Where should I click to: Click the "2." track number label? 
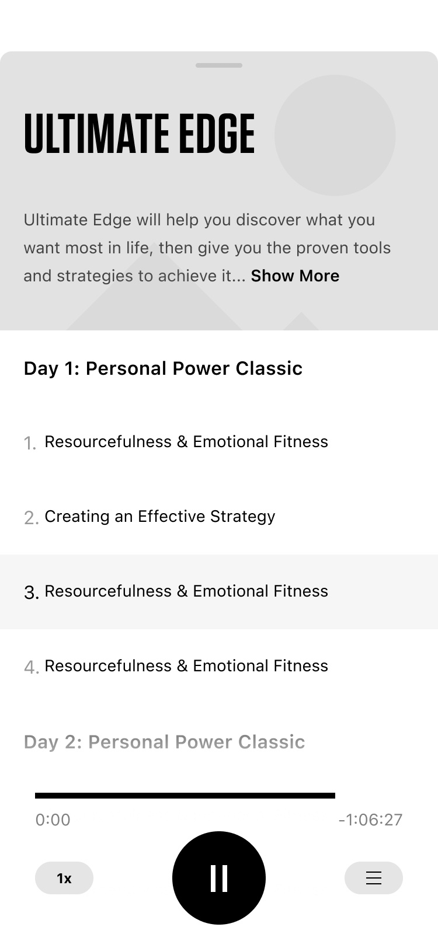tap(32, 518)
